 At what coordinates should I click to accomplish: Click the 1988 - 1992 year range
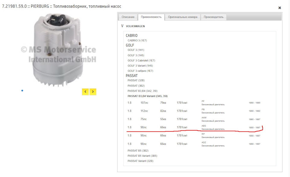coord(254,111)
